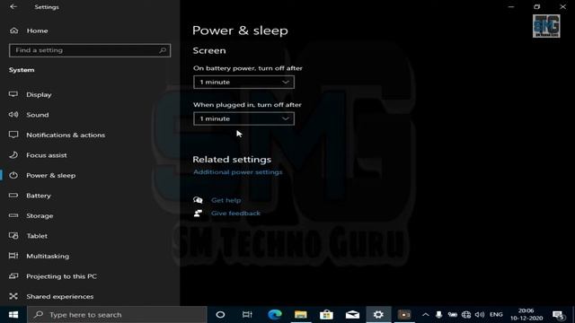
Task: Click the Shared experiences icon
Action: tap(13, 296)
